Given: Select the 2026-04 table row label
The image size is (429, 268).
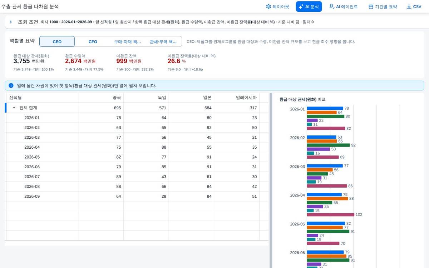Looking at the screenshot, I should [x=32, y=147].
